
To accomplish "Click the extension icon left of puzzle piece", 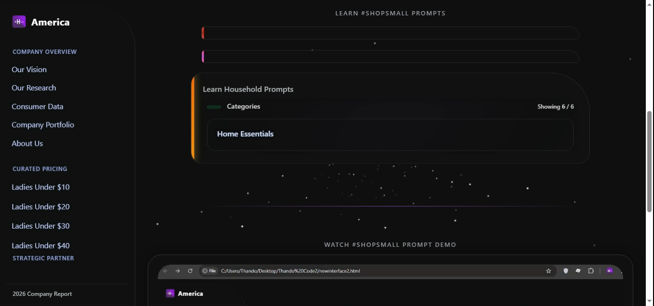I will (578, 271).
